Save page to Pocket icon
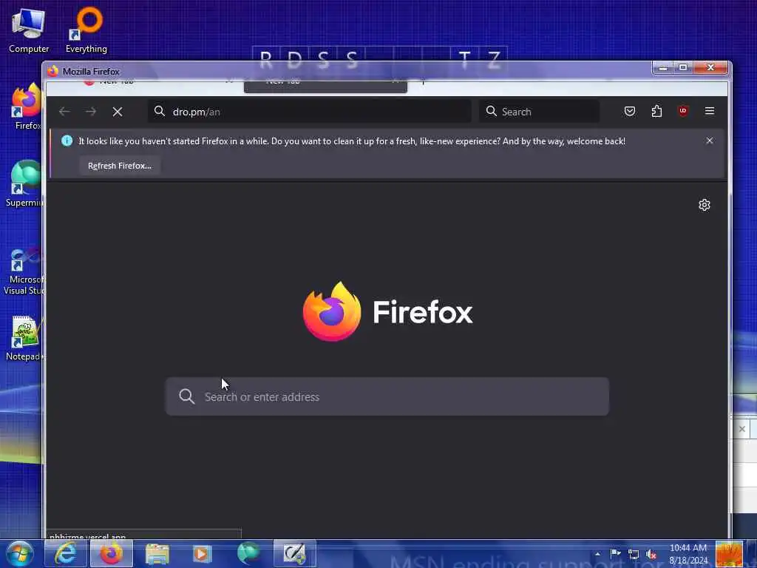This screenshot has height=568, width=757. (630, 112)
